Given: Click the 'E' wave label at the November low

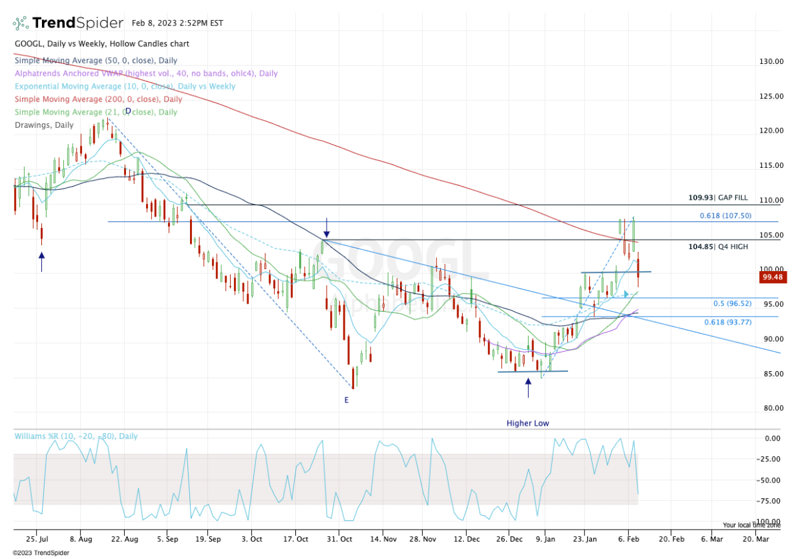Looking at the screenshot, I should tap(346, 400).
